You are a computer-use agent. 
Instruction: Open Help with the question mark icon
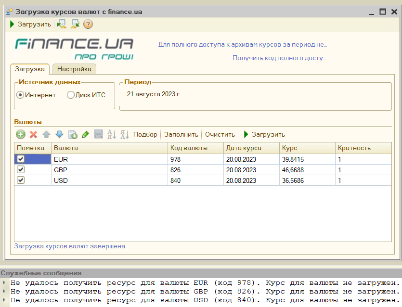88,24
